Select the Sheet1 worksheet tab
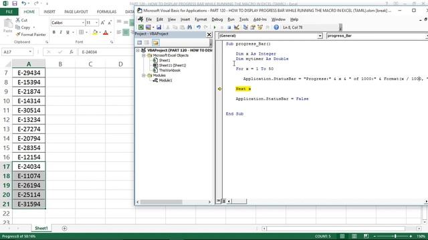The height and width of the screenshot is (240, 428). click(x=41, y=228)
